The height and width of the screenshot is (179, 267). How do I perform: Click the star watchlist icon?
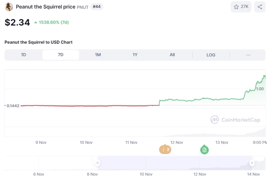(x=236, y=7)
